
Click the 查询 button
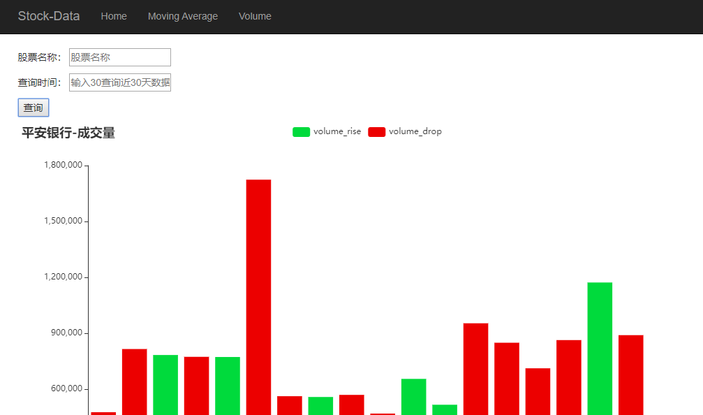[x=34, y=108]
